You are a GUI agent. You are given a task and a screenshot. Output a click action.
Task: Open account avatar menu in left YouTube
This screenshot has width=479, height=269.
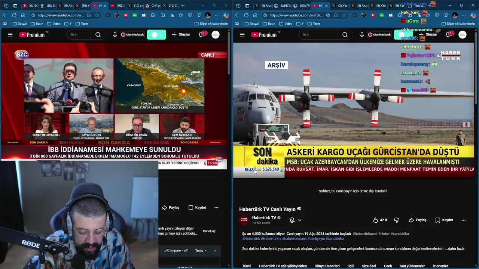pyautogui.click(x=216, y=35)
